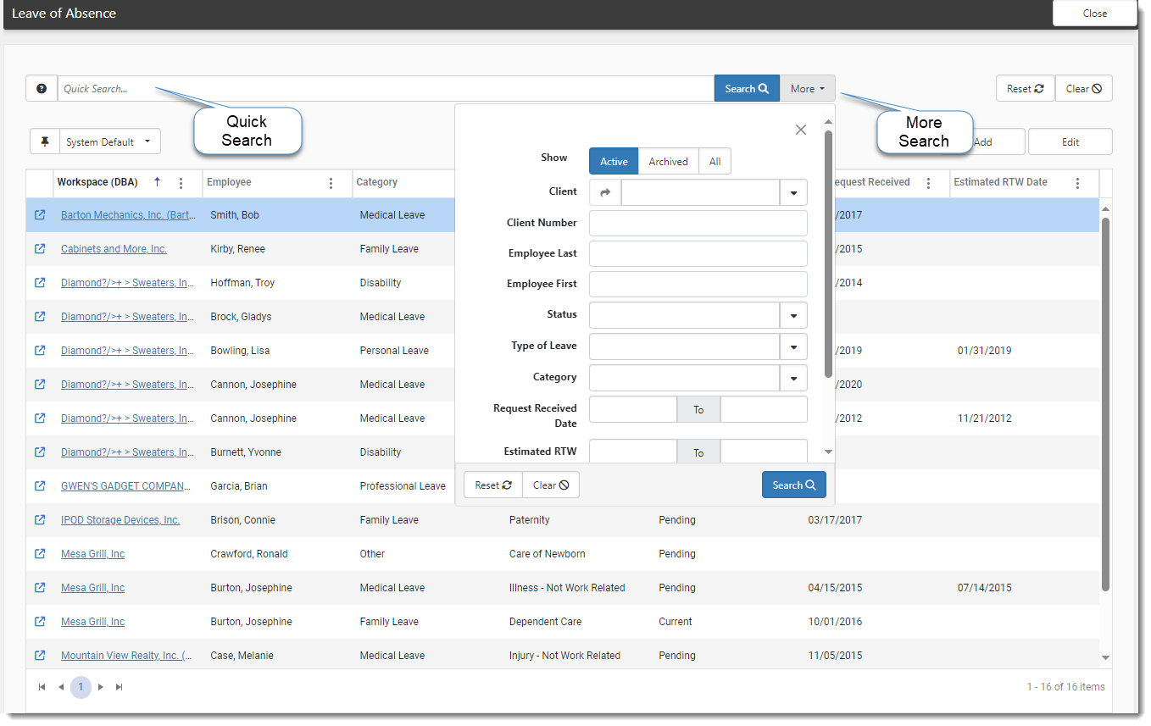Click in the Quick Search field
Screen dimensions: 1151x726
pyautogui.click(x=386, y=89)
